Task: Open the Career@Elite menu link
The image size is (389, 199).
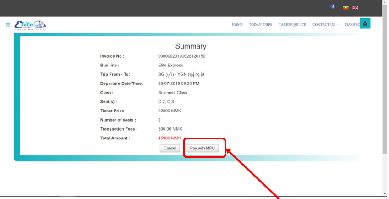Action: point(292,25)
